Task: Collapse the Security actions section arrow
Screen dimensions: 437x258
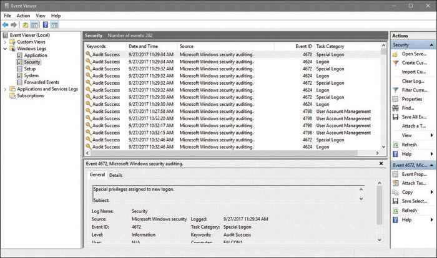Action: click(431, 45)
